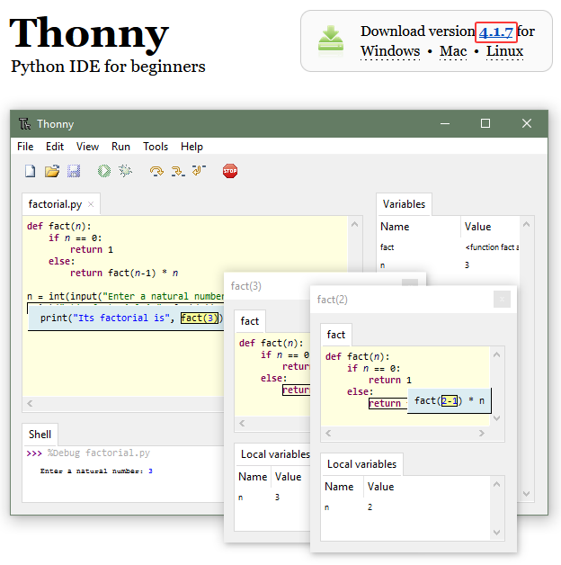561x565 pixels.
Task: Click the Mac download link
Action: (x=453, y=51)
